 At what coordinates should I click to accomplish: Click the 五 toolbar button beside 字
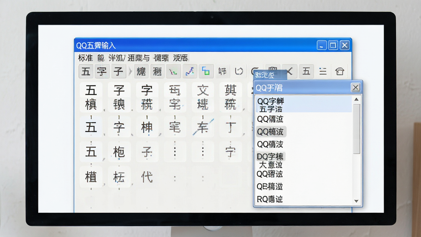click(86, 72)
